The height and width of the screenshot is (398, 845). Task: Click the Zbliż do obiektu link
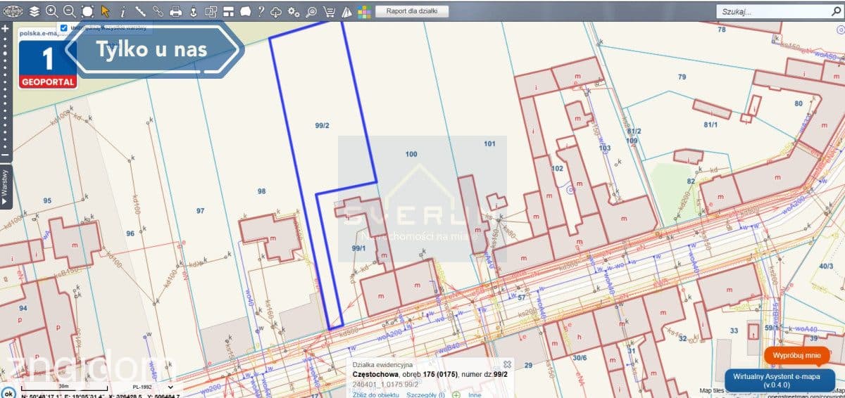click(377, 394)
